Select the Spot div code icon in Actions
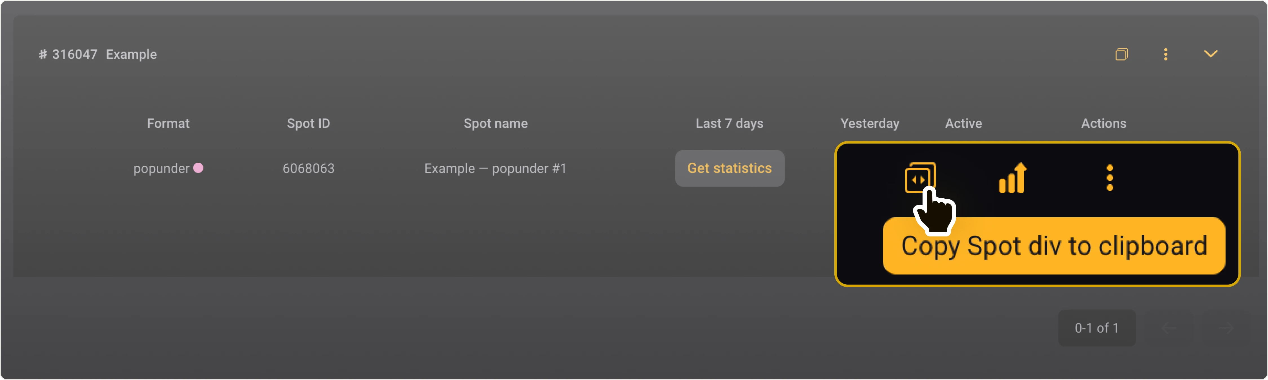 [x=919, y=178]
